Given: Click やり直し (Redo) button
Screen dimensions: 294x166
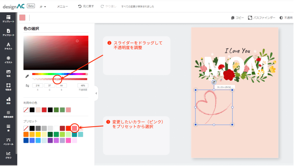Looking at the screenshot, I should 108,6.
